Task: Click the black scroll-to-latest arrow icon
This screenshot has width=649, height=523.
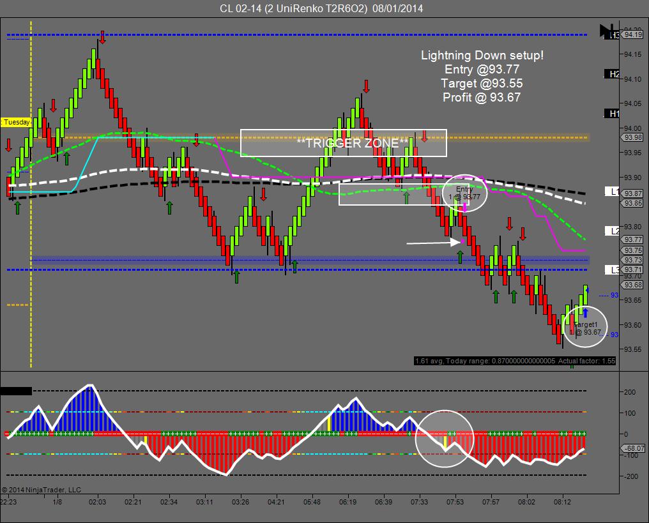Action: [x=606, y=31]
